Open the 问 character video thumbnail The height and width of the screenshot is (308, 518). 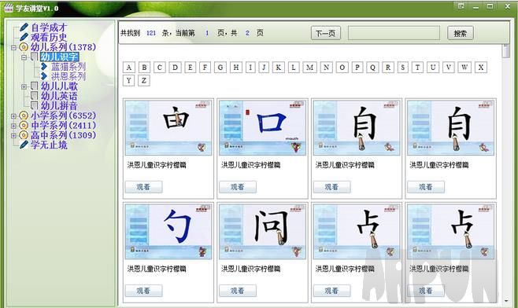[263, 232]
